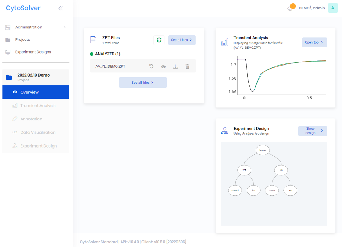This screenshot has height=247, width=342.
Task: Download the AV_YL_DEMO.ZPT file
Action: [175, 67]
